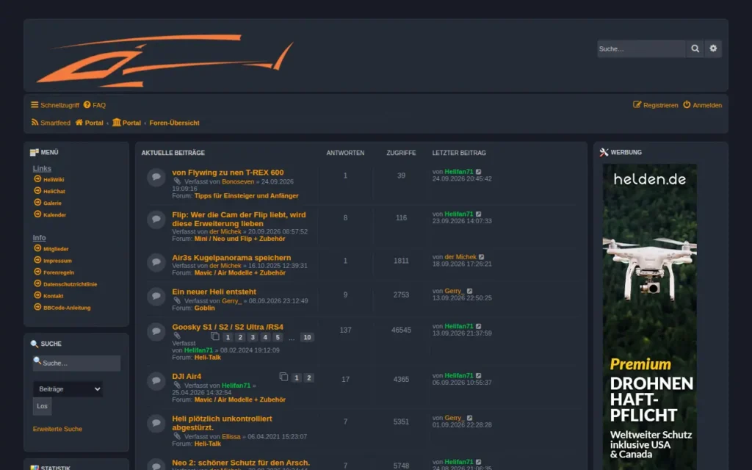The image size is (752, 470).
Task: Open forum Mini / Neo und Flip + Zubehör
Action: [240, 239]
